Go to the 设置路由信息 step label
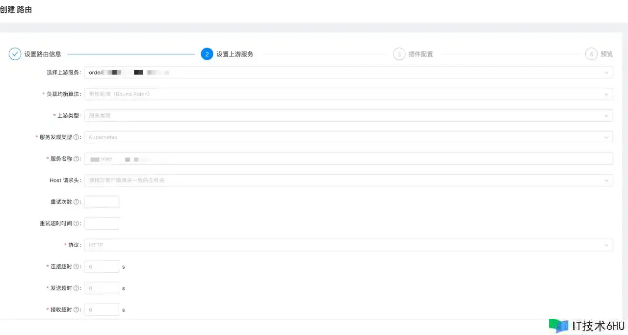The image size is (628, 335). point(43,54)
